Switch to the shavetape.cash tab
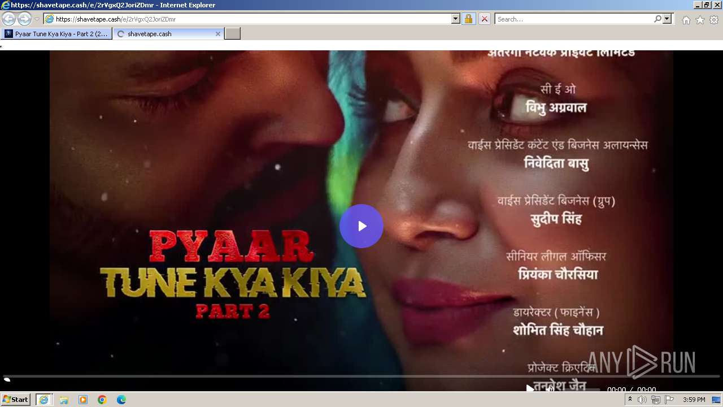Image resolution: width=723 pixels, height=407 pixels. click(168, 34)
